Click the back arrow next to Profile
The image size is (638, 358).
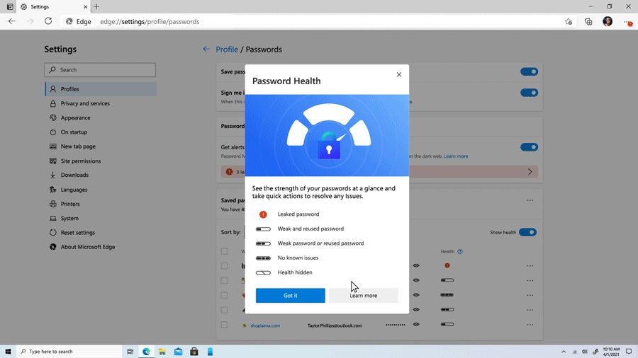[206, 50]
